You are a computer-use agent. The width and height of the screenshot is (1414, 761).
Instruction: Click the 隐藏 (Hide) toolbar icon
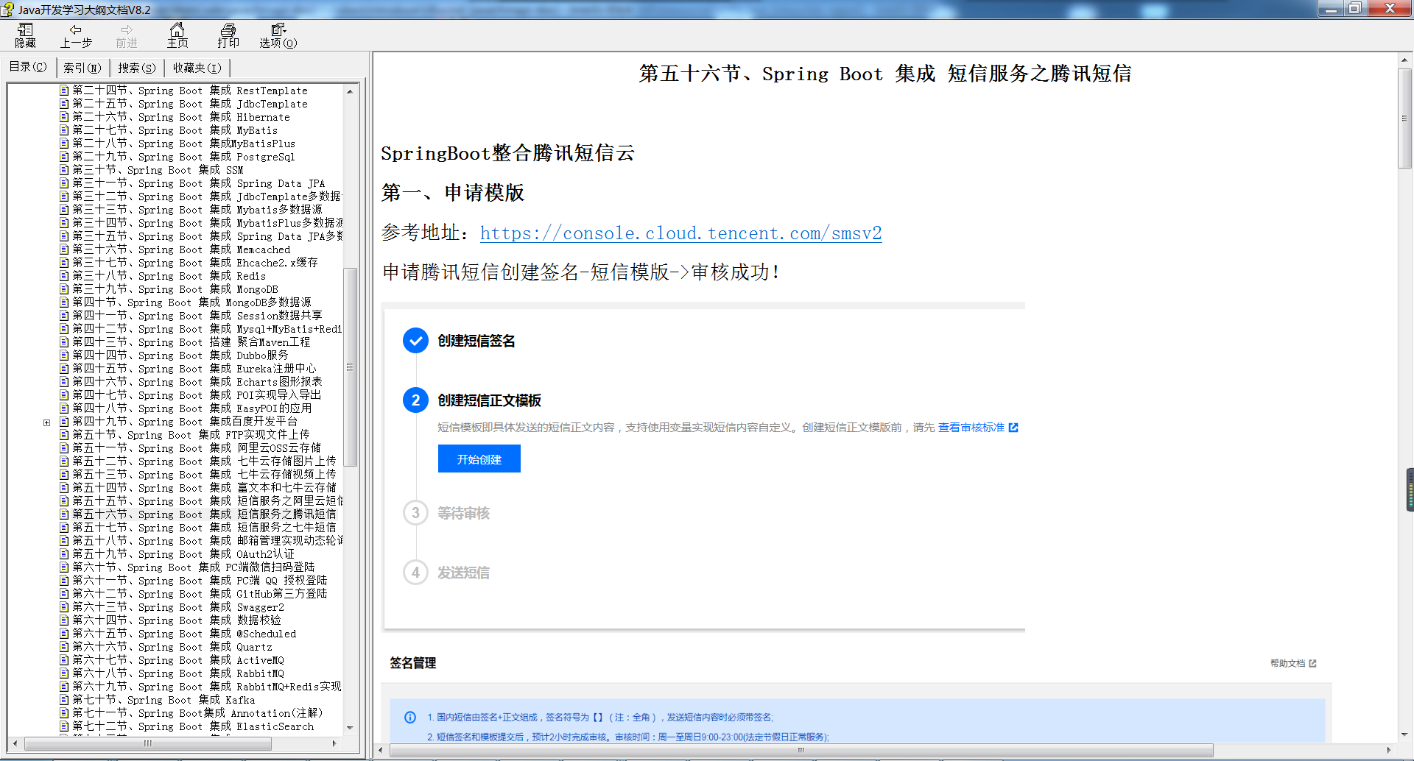tap(25, 35)
